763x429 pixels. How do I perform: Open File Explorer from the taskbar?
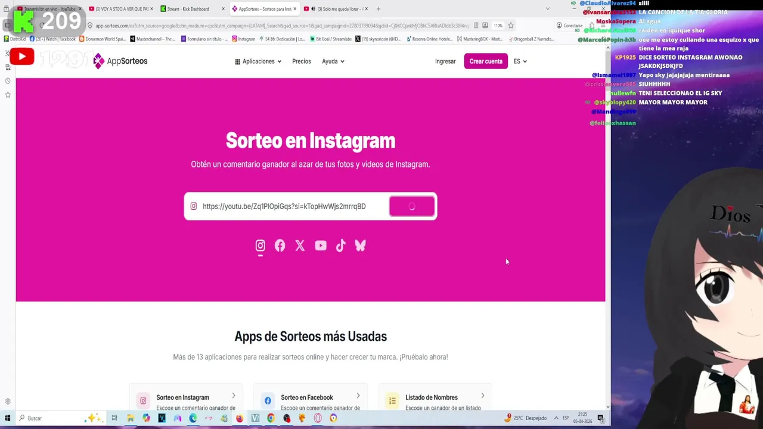click(131, 418)
